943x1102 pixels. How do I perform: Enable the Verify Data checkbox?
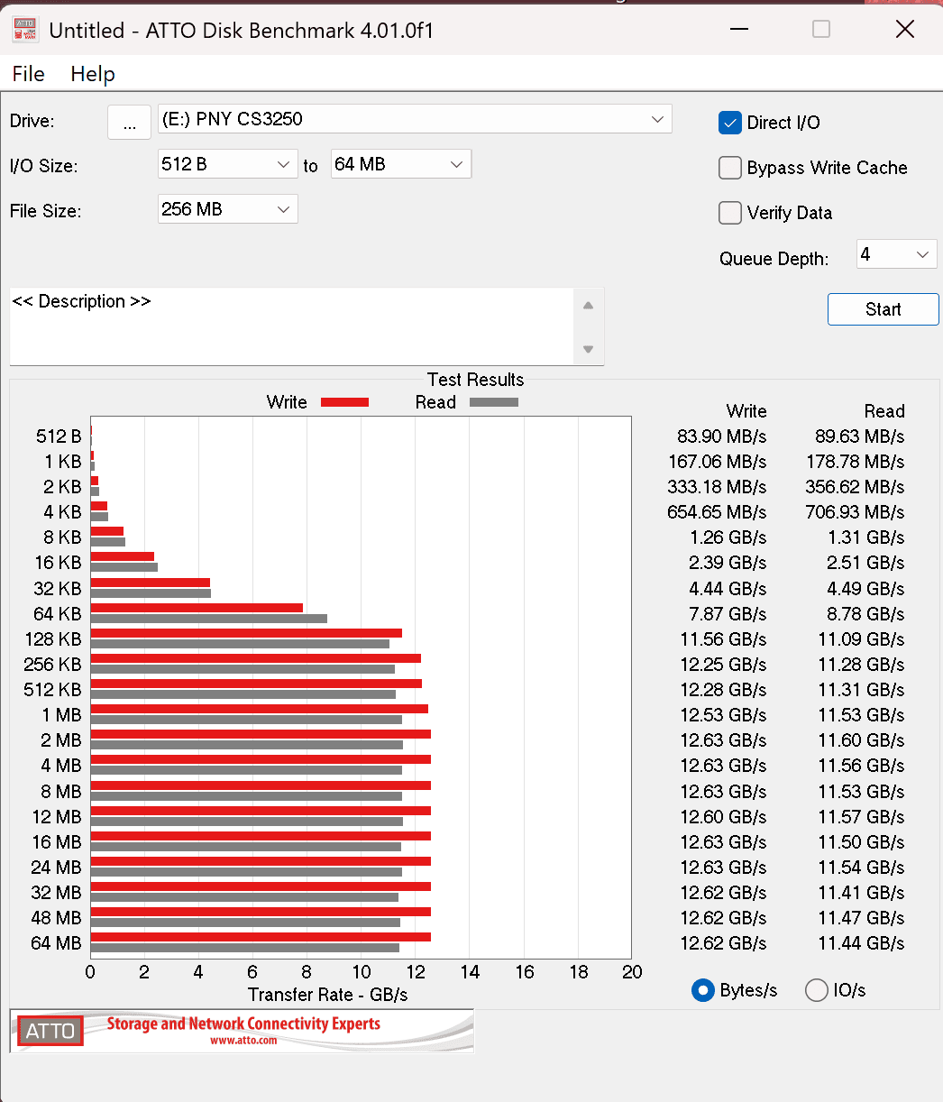[x=729, y=213]
